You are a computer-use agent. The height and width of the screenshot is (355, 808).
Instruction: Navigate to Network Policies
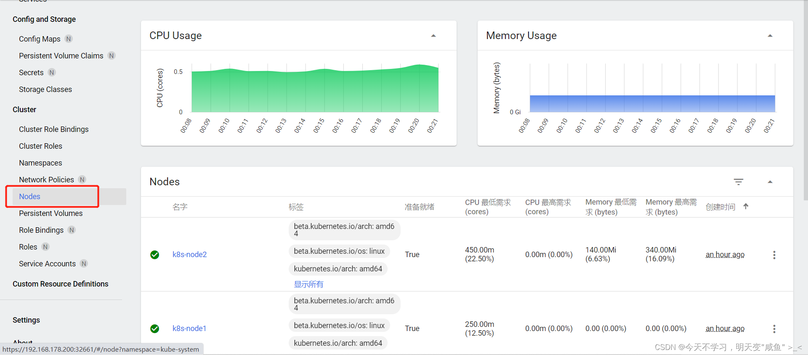(46, 179)
